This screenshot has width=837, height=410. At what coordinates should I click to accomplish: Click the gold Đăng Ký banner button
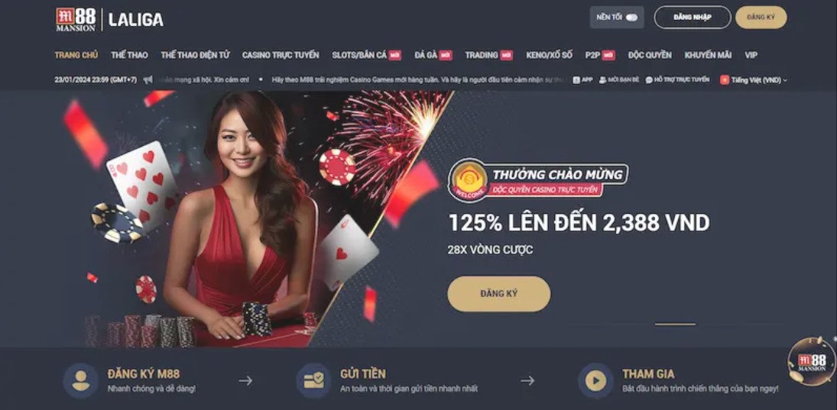coord(498,294)
